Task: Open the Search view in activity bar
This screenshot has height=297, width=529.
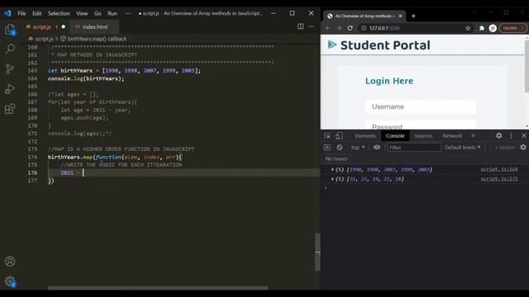Action: click(x=10, y=49)
